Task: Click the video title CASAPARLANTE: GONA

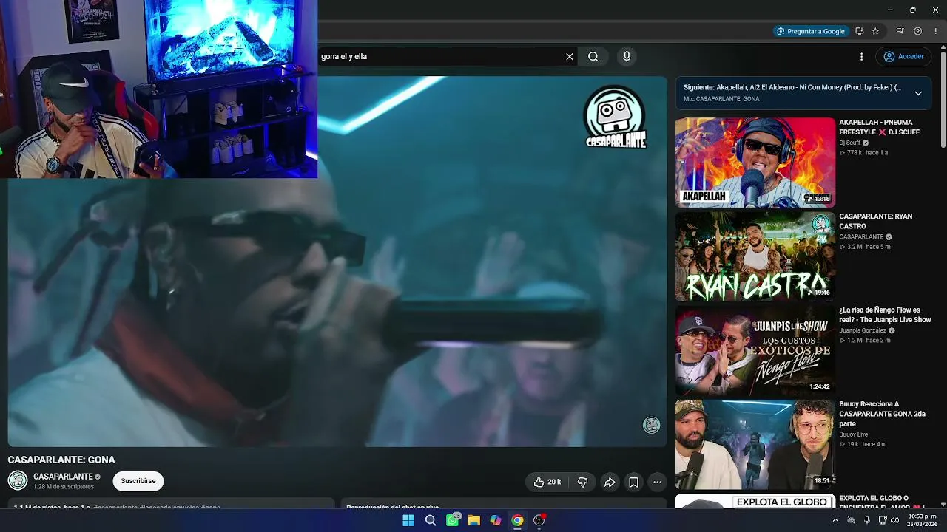Action: (x=61, y=460)
